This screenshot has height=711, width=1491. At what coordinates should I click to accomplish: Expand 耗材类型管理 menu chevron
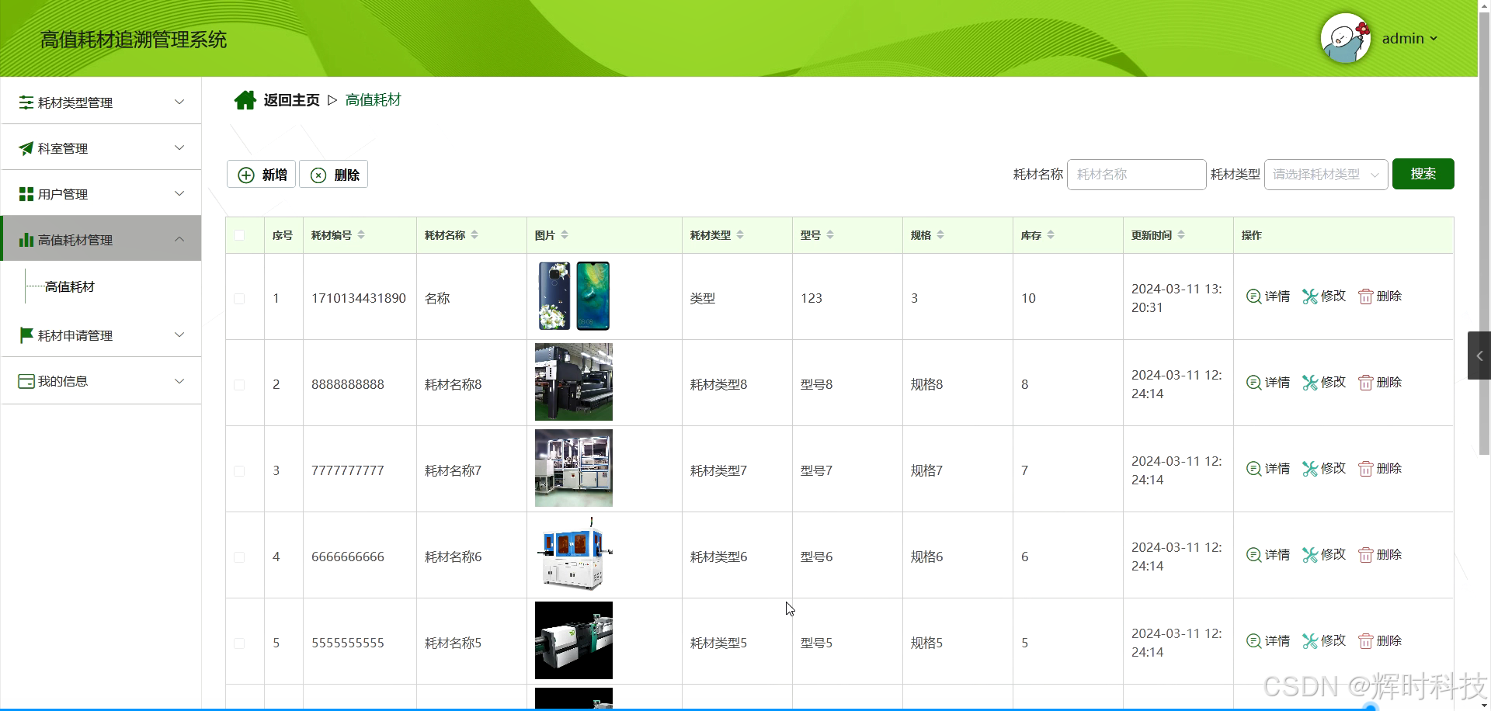(x=179, y=102)
